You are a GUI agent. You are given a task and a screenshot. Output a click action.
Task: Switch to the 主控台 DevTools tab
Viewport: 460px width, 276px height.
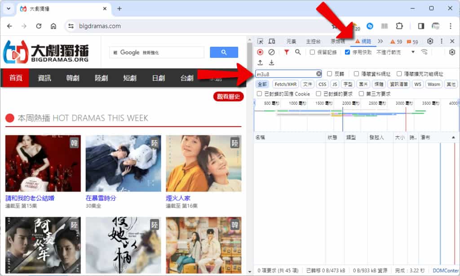pos(313,42)
